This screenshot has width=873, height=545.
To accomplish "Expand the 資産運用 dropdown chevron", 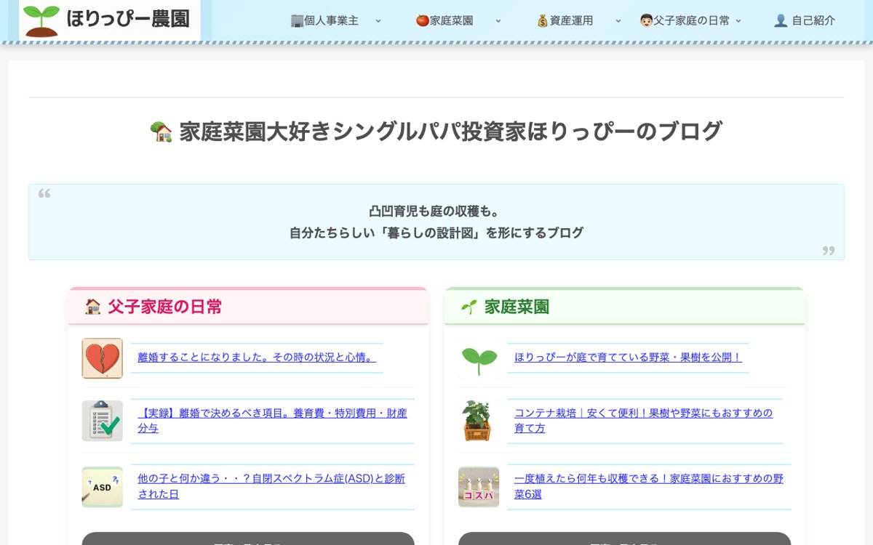I will point(618,20).
